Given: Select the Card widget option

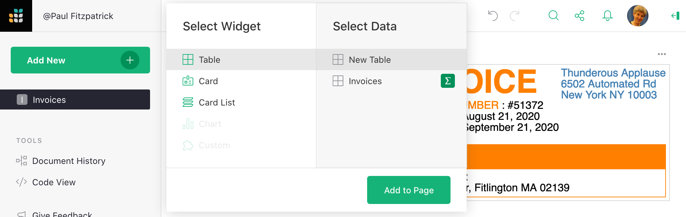Looking at the screenshot, I should [x=208, y=81].
